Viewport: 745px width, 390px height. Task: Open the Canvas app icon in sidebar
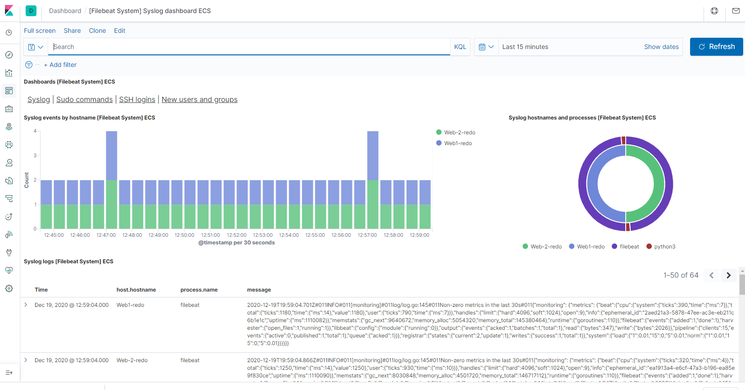click(x=9, y=109)
